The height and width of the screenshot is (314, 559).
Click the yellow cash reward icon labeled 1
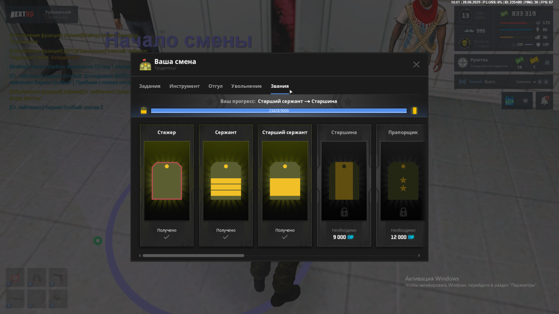pyautogui.click(x=534, y=60)
